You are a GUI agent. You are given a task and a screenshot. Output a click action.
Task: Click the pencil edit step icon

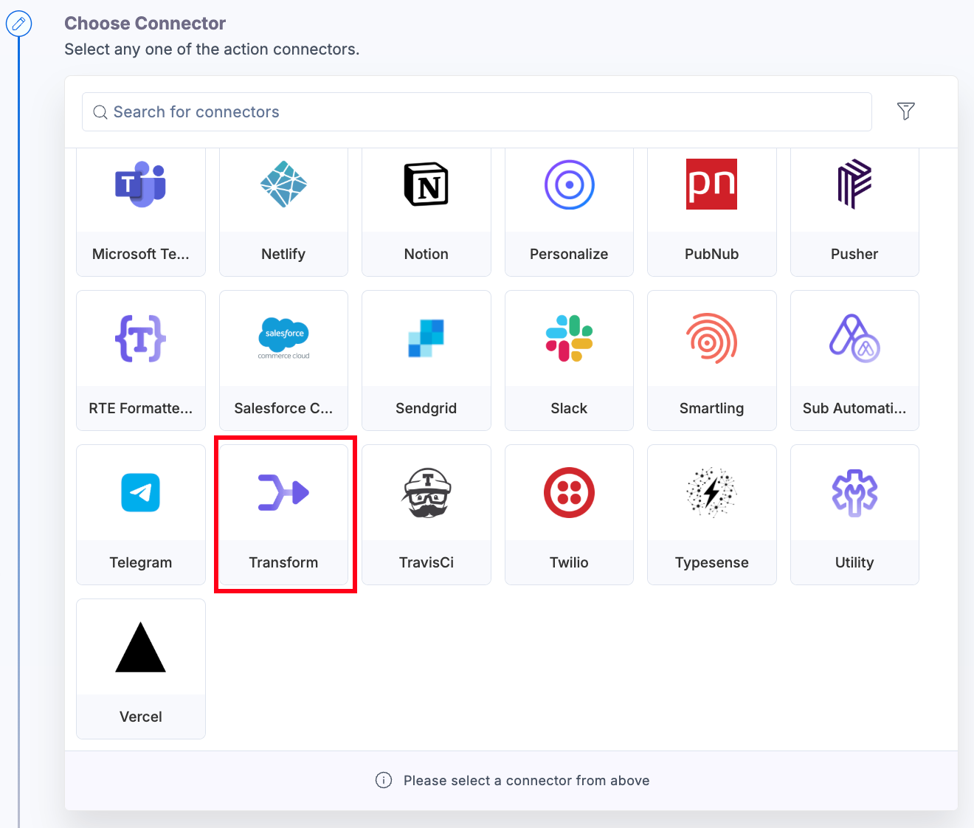coord(19,24)
